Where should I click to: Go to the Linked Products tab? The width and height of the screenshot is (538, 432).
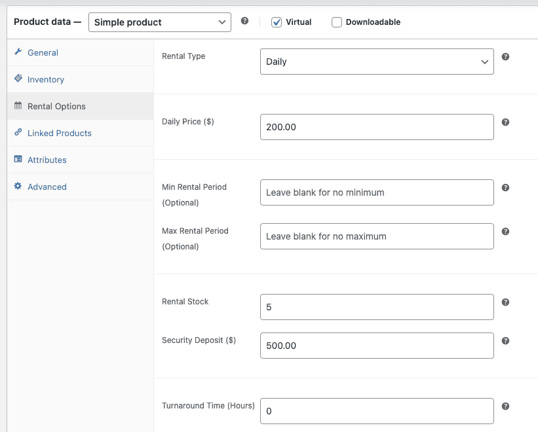59,133
